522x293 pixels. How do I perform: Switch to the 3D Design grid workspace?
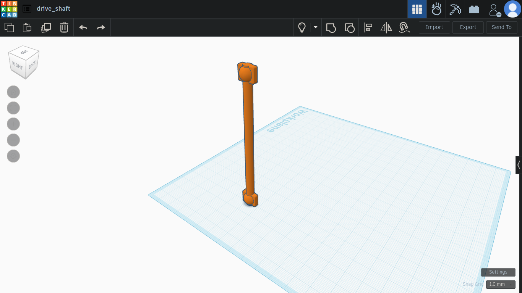[x=417, y=9]
